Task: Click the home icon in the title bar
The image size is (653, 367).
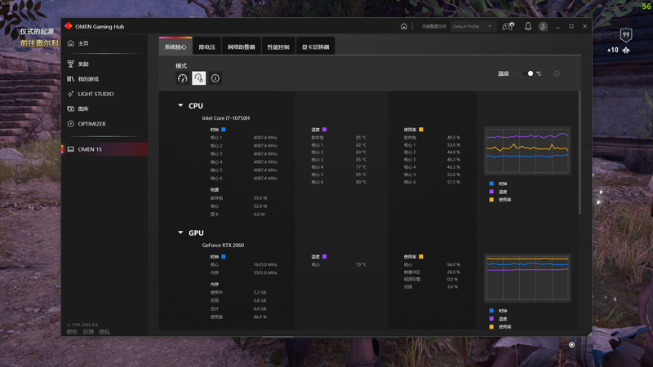Action: [404, 26]
